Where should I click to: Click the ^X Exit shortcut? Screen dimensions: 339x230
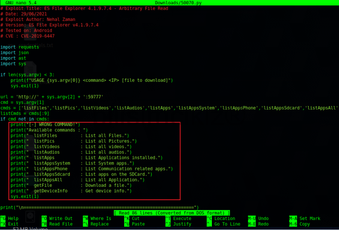[10, 224]
